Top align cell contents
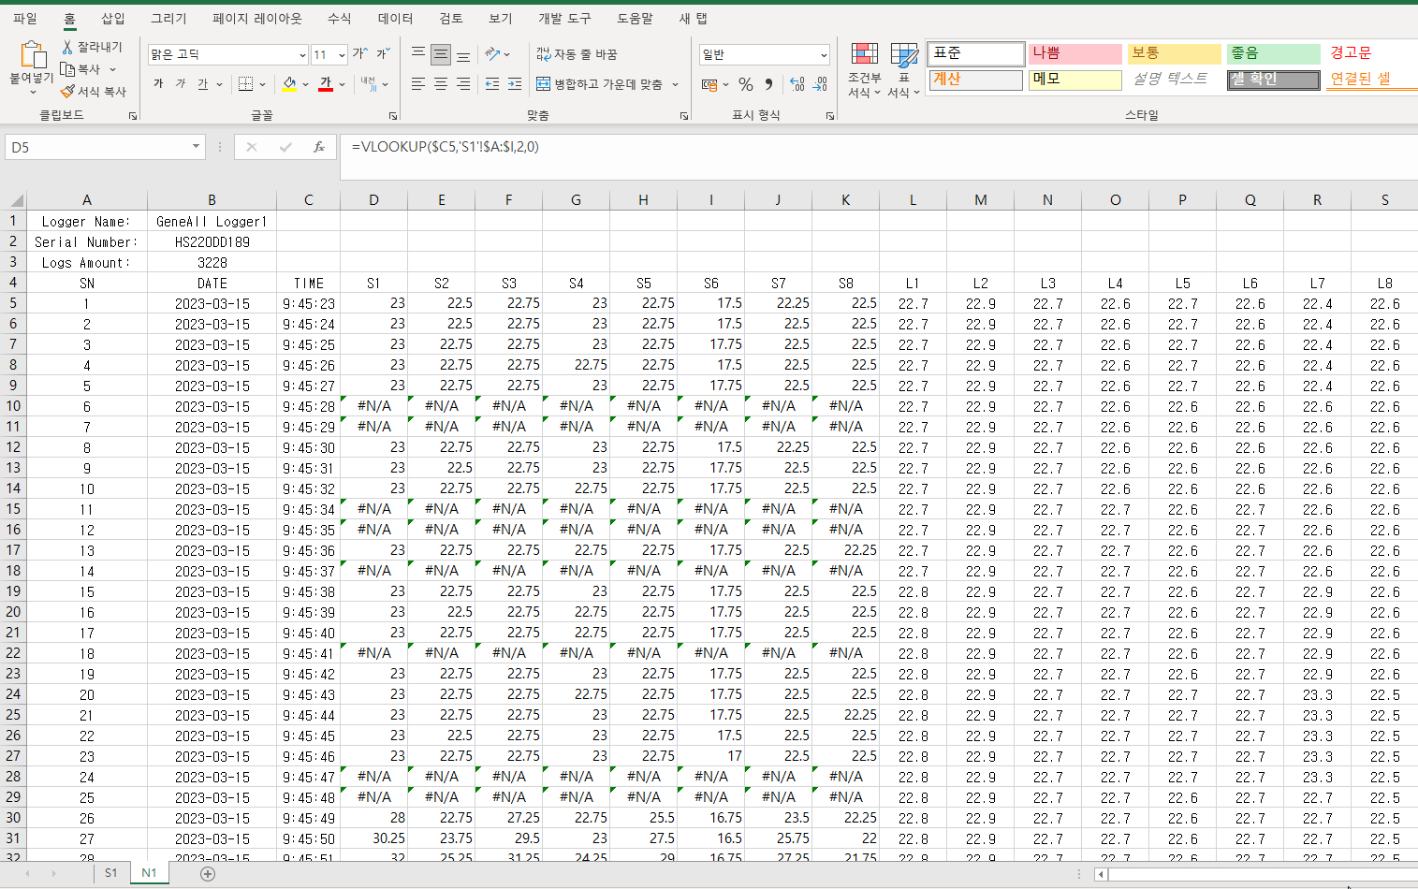The height and width of the screenshot is (889, 1418). [x=418, y=54]
